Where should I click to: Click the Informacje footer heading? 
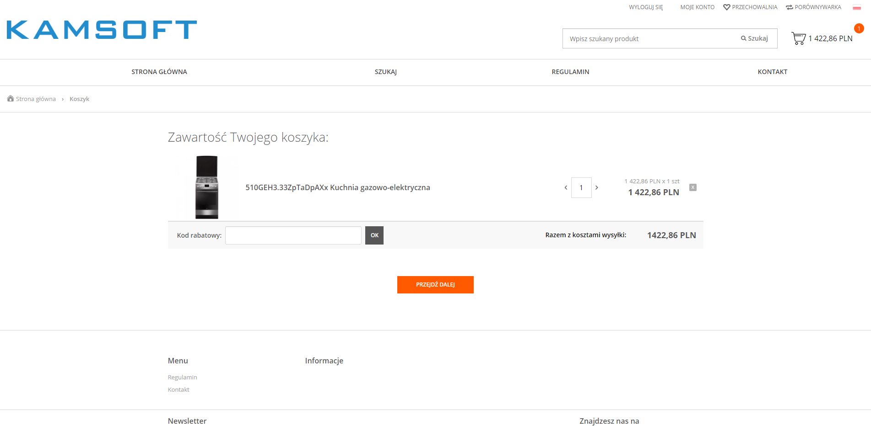click(x=324, y=361)
